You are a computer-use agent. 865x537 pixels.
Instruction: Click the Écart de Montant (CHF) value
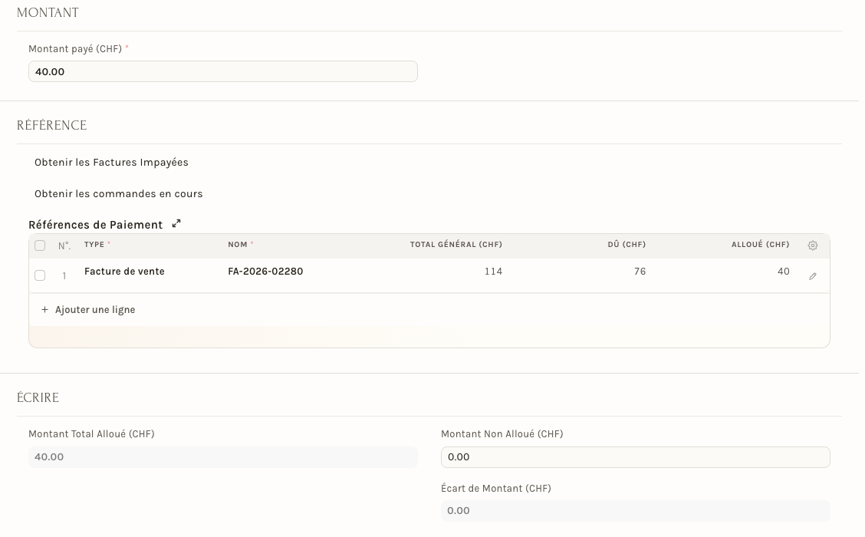click(636, 511)
